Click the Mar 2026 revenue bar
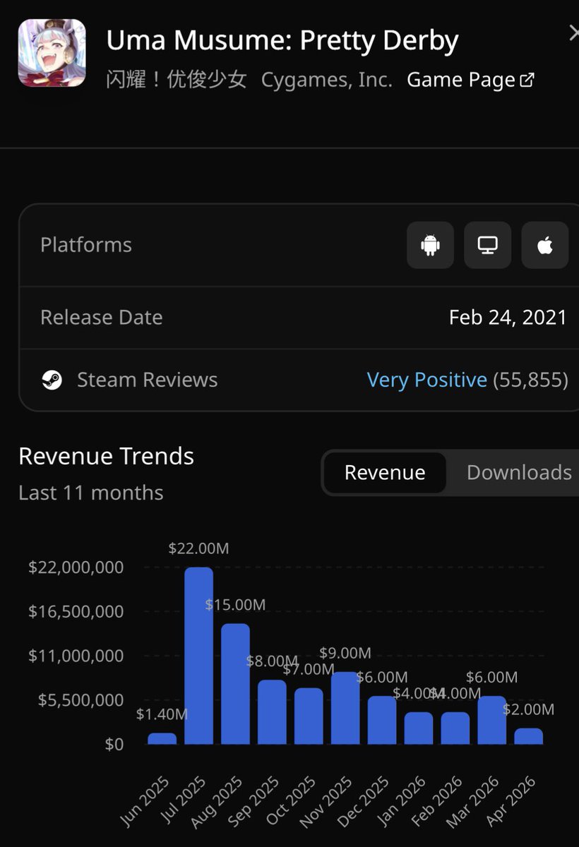The width and height of the screenshot is (579, 847). (x=492, y=720)
